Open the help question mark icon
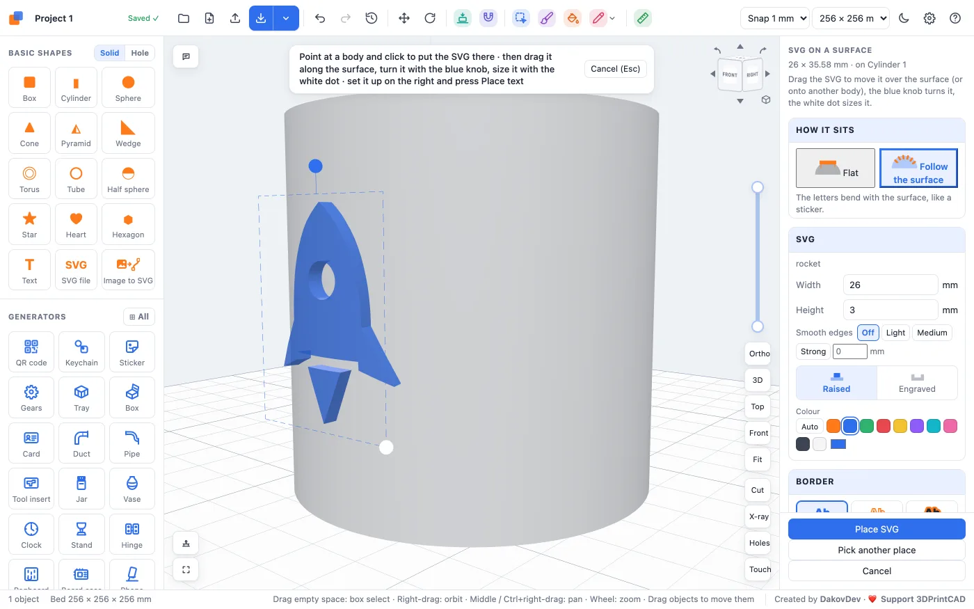This screenshot has height=609, width=974. (x=955, y=18)
